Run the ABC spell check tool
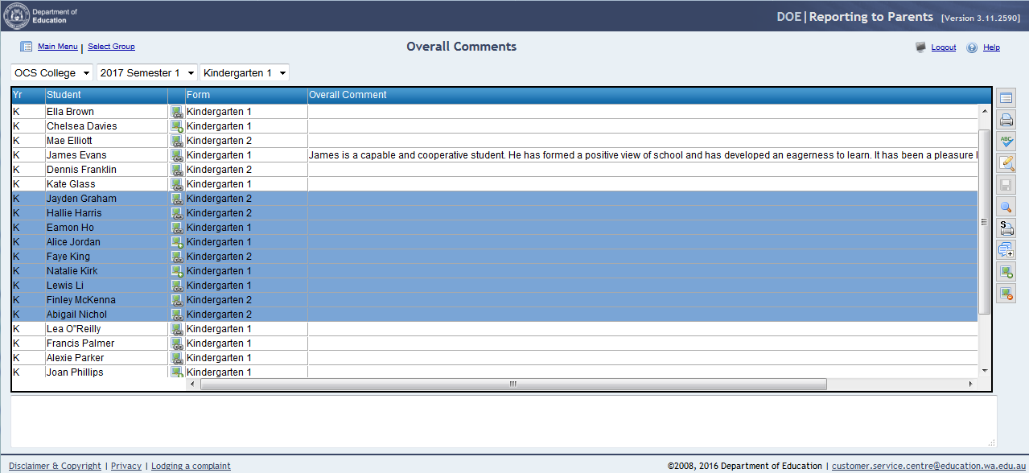The width and height of the screenshot is (1029, 473). (x=1006, y=142)
